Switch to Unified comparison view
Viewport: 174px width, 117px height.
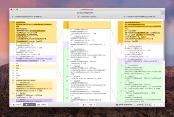click(42, 105)
